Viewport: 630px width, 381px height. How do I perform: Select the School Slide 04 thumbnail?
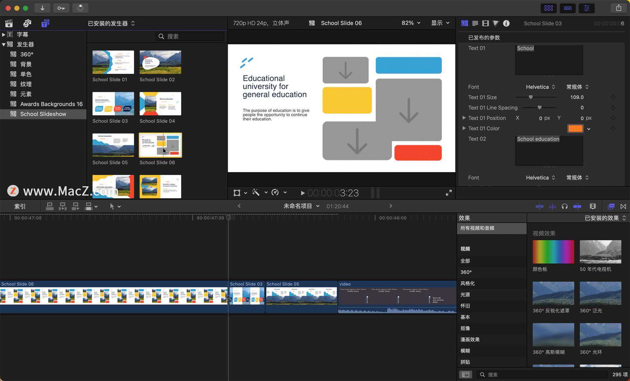160,104
